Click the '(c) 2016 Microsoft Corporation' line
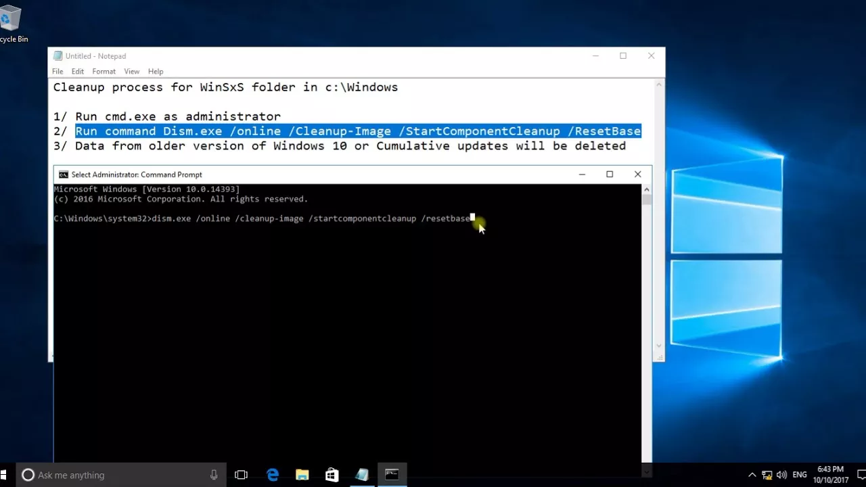The image size is (866, 487). coord(181,199)
